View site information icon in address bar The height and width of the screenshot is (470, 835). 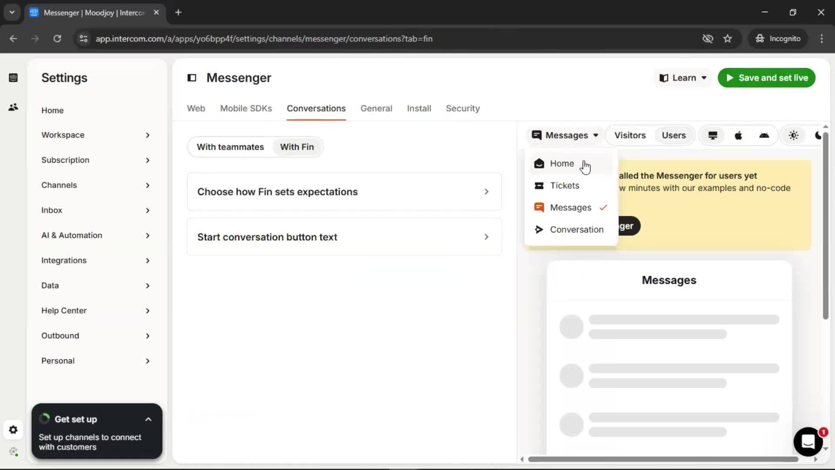point(83,39)
